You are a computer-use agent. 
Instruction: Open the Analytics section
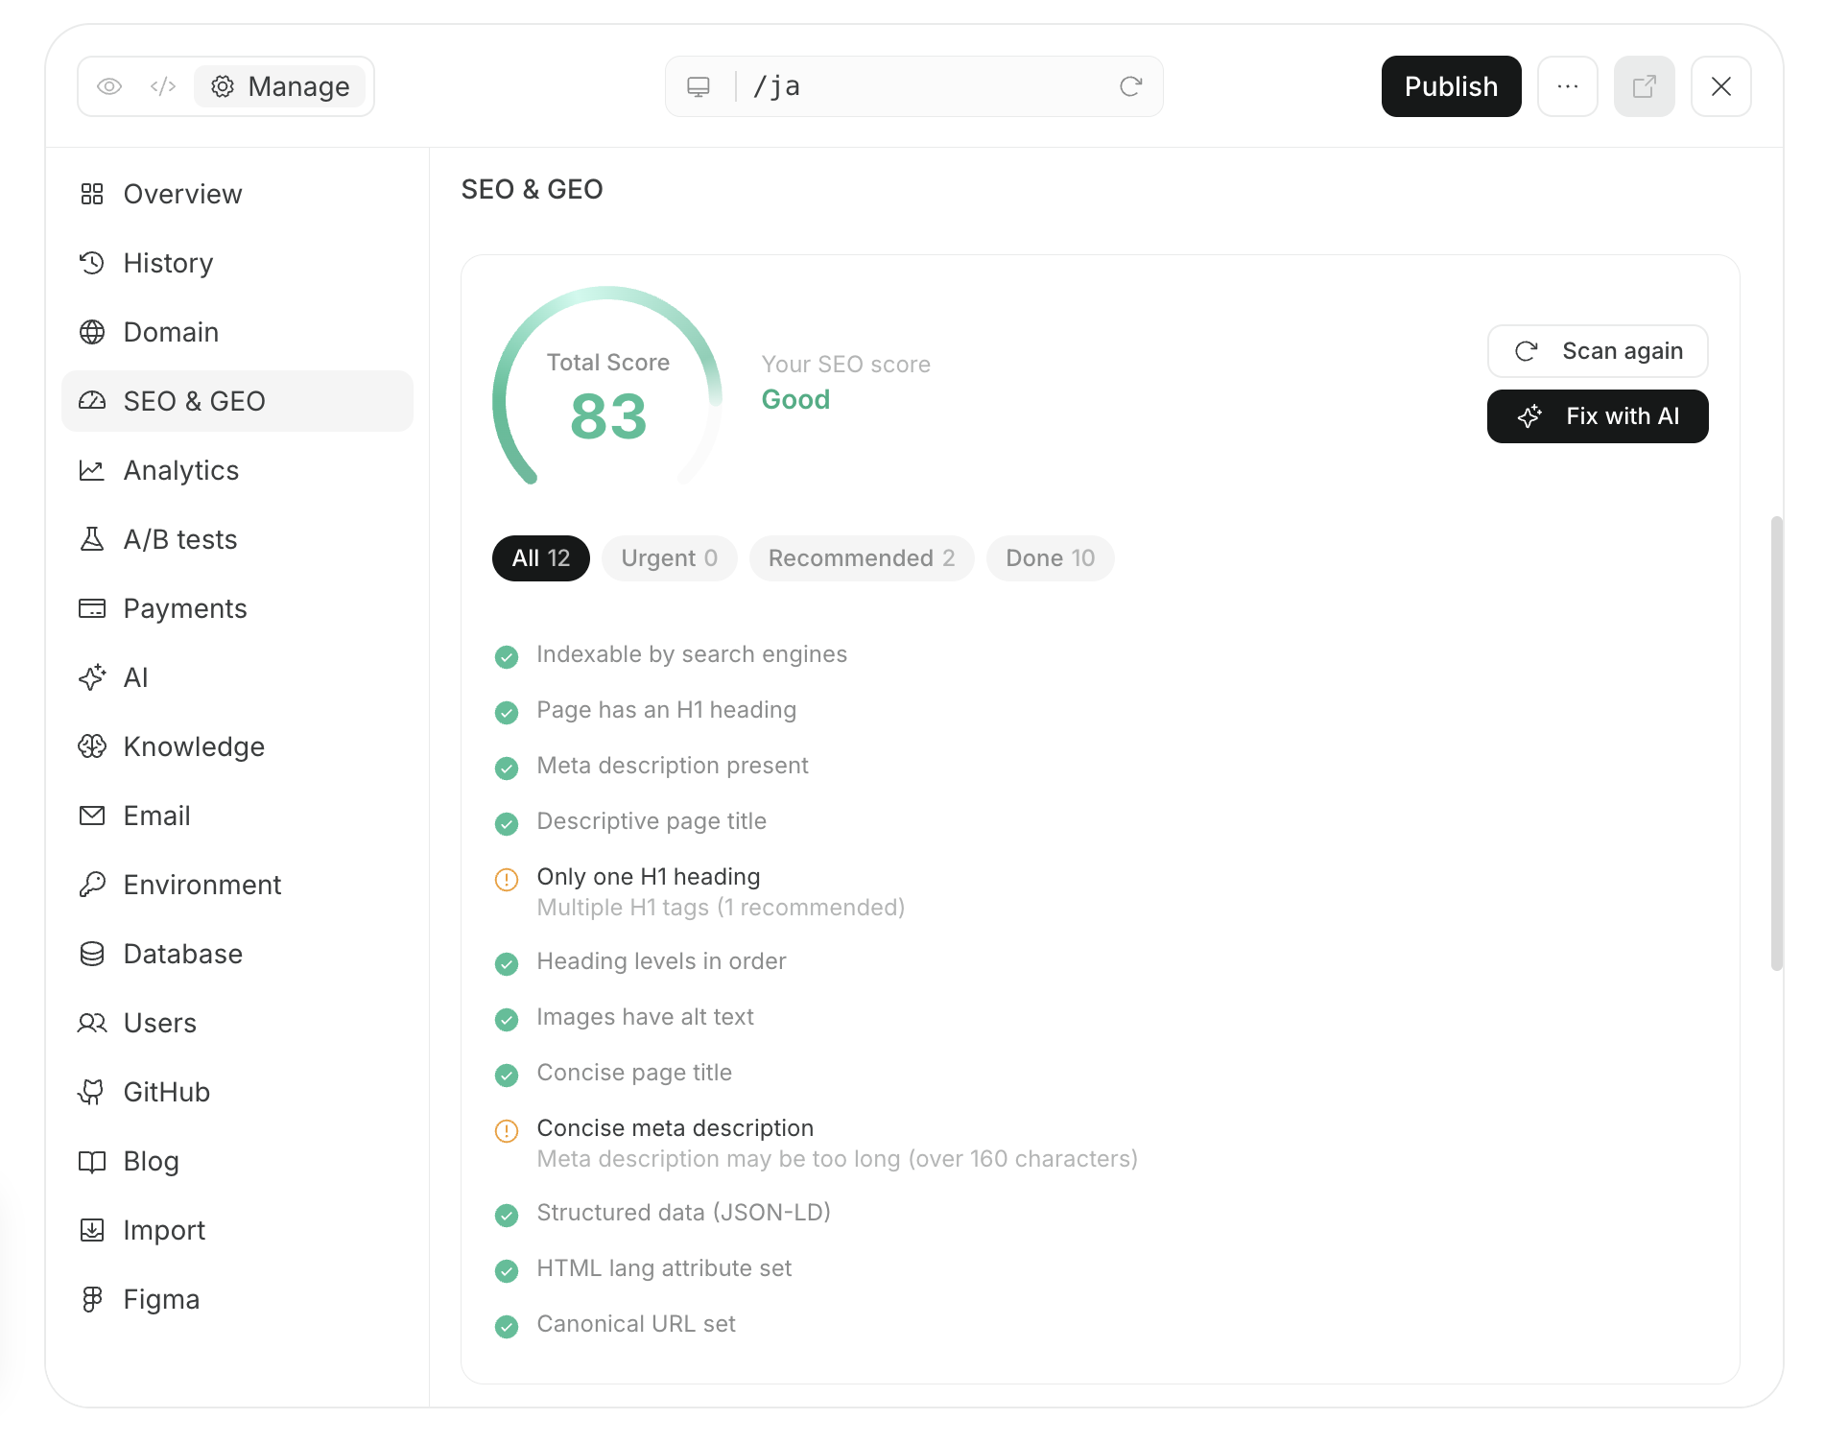click(x=237, y=470)
